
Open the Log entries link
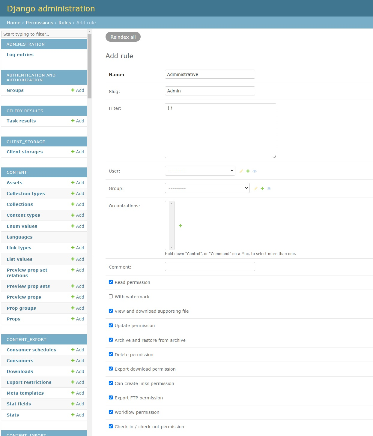click(20, 55)
